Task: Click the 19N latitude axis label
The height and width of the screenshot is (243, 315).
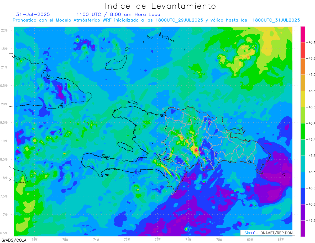Action: coord(4,141)
